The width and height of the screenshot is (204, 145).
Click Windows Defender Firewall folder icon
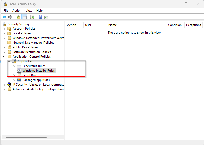[9, 38]
